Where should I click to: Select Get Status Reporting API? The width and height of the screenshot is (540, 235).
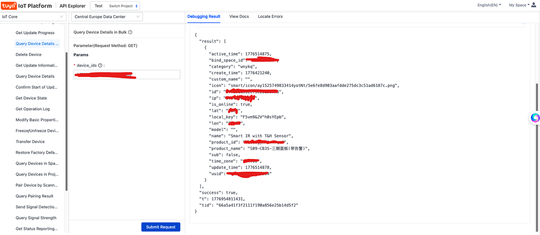(37, 228)
